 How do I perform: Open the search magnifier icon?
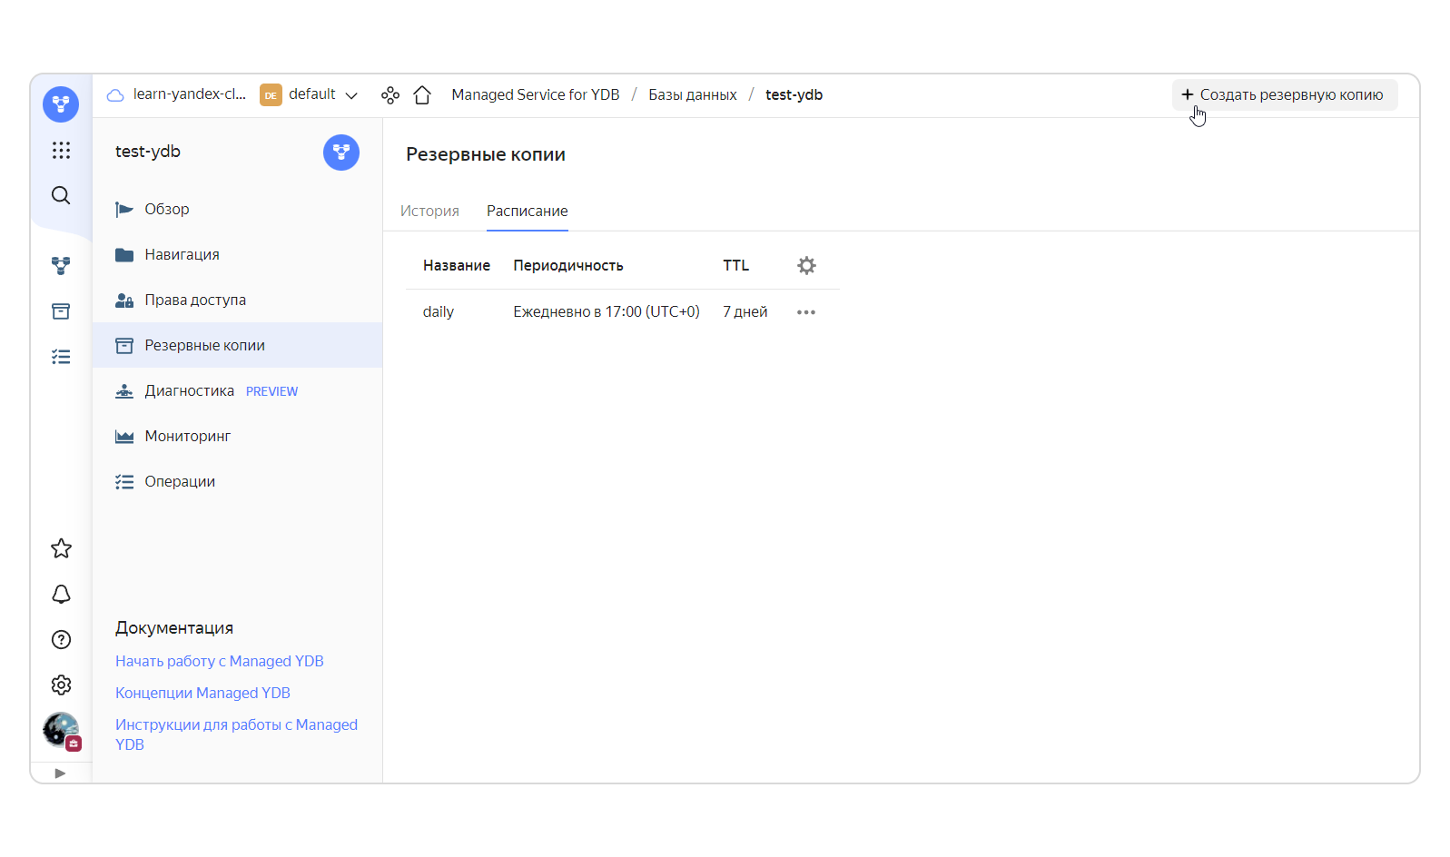pos(61,195)
